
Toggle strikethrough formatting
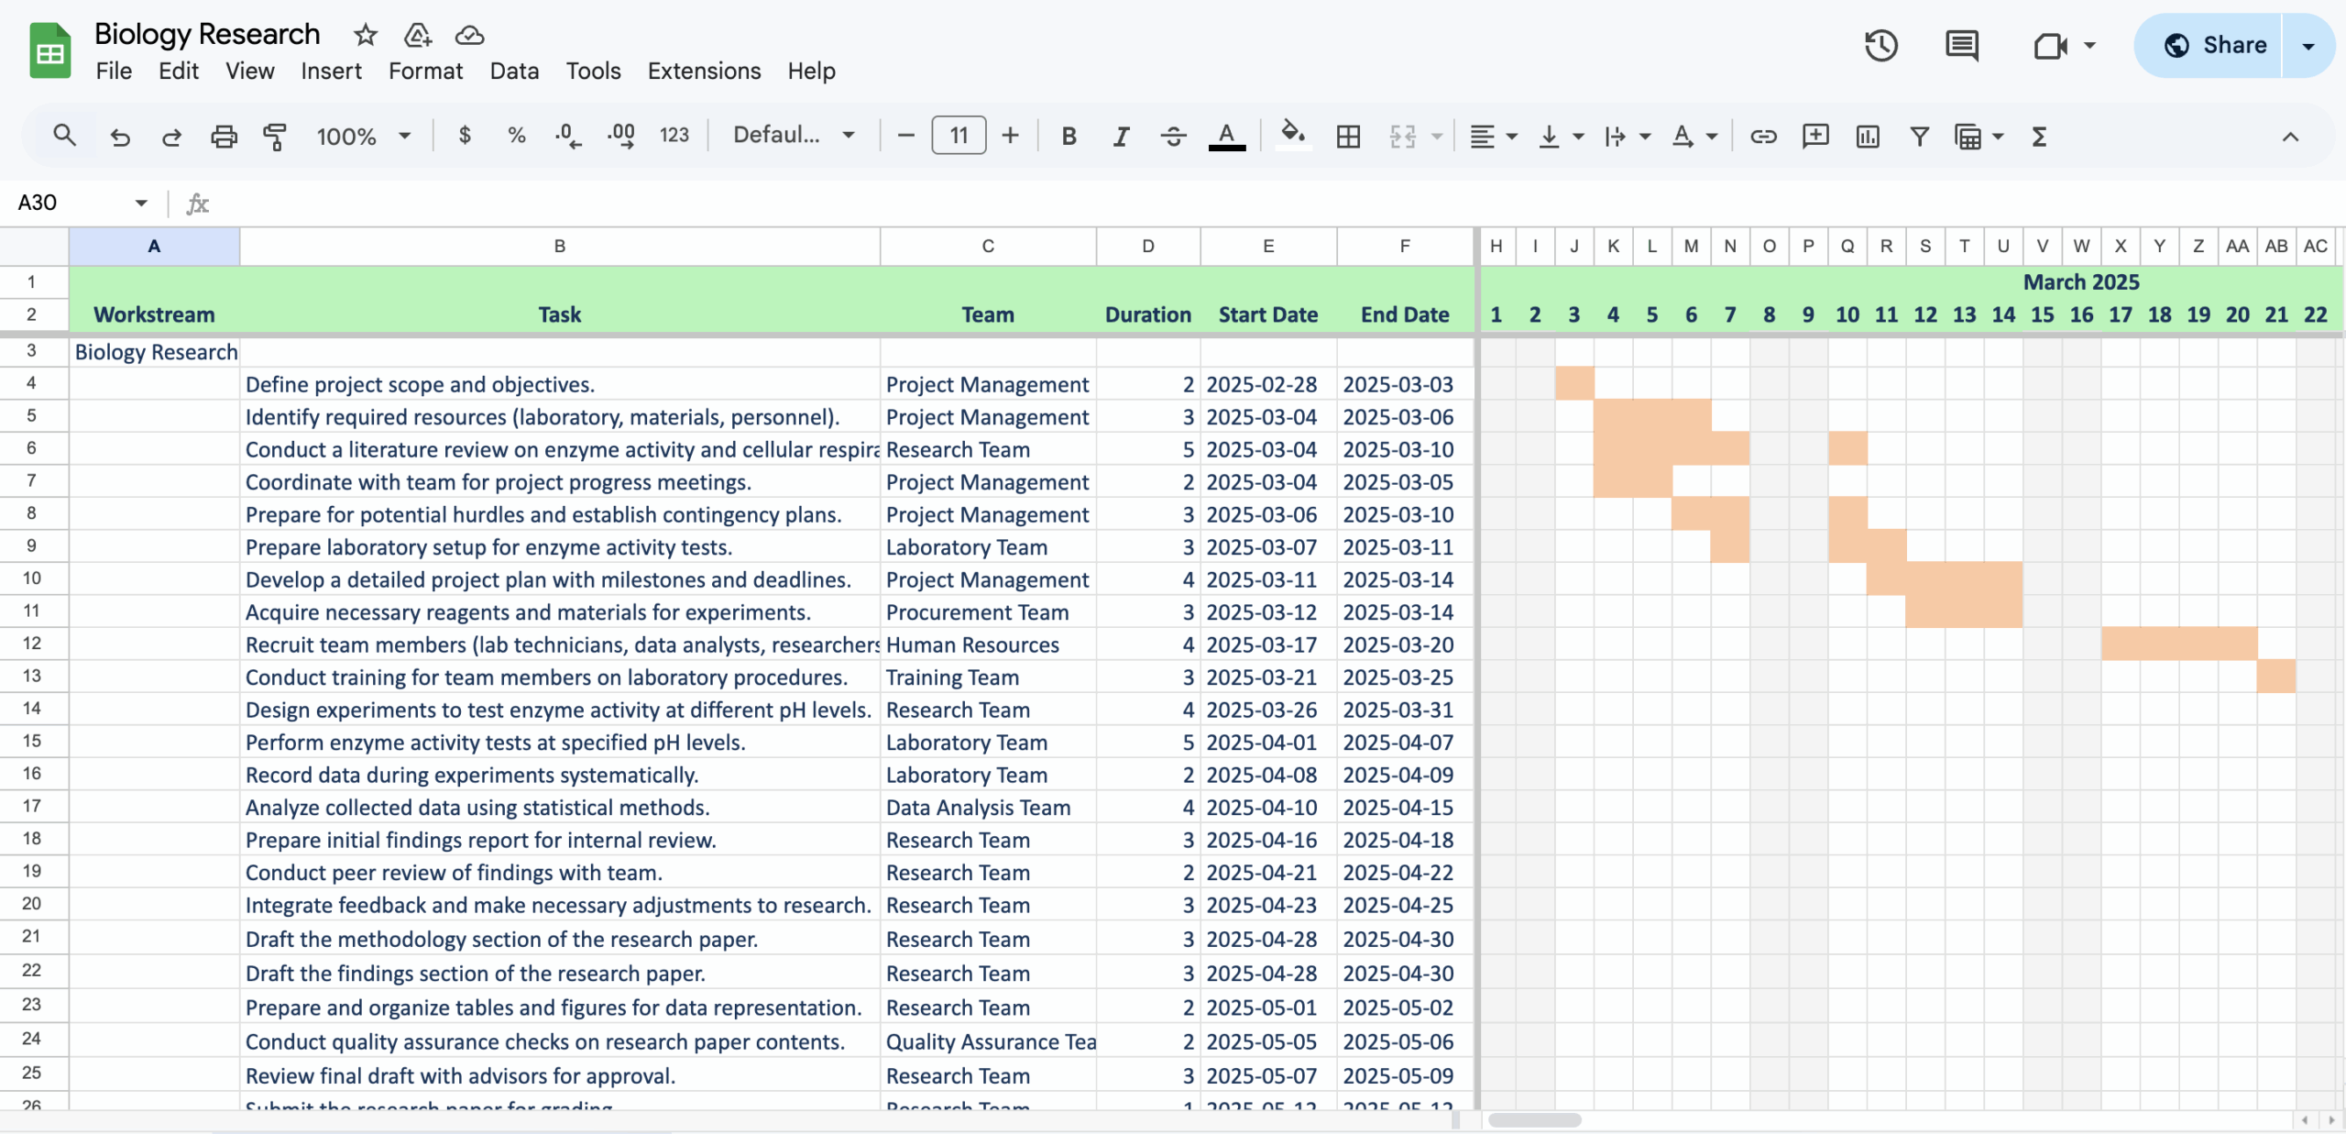[x=1173, y=137]
